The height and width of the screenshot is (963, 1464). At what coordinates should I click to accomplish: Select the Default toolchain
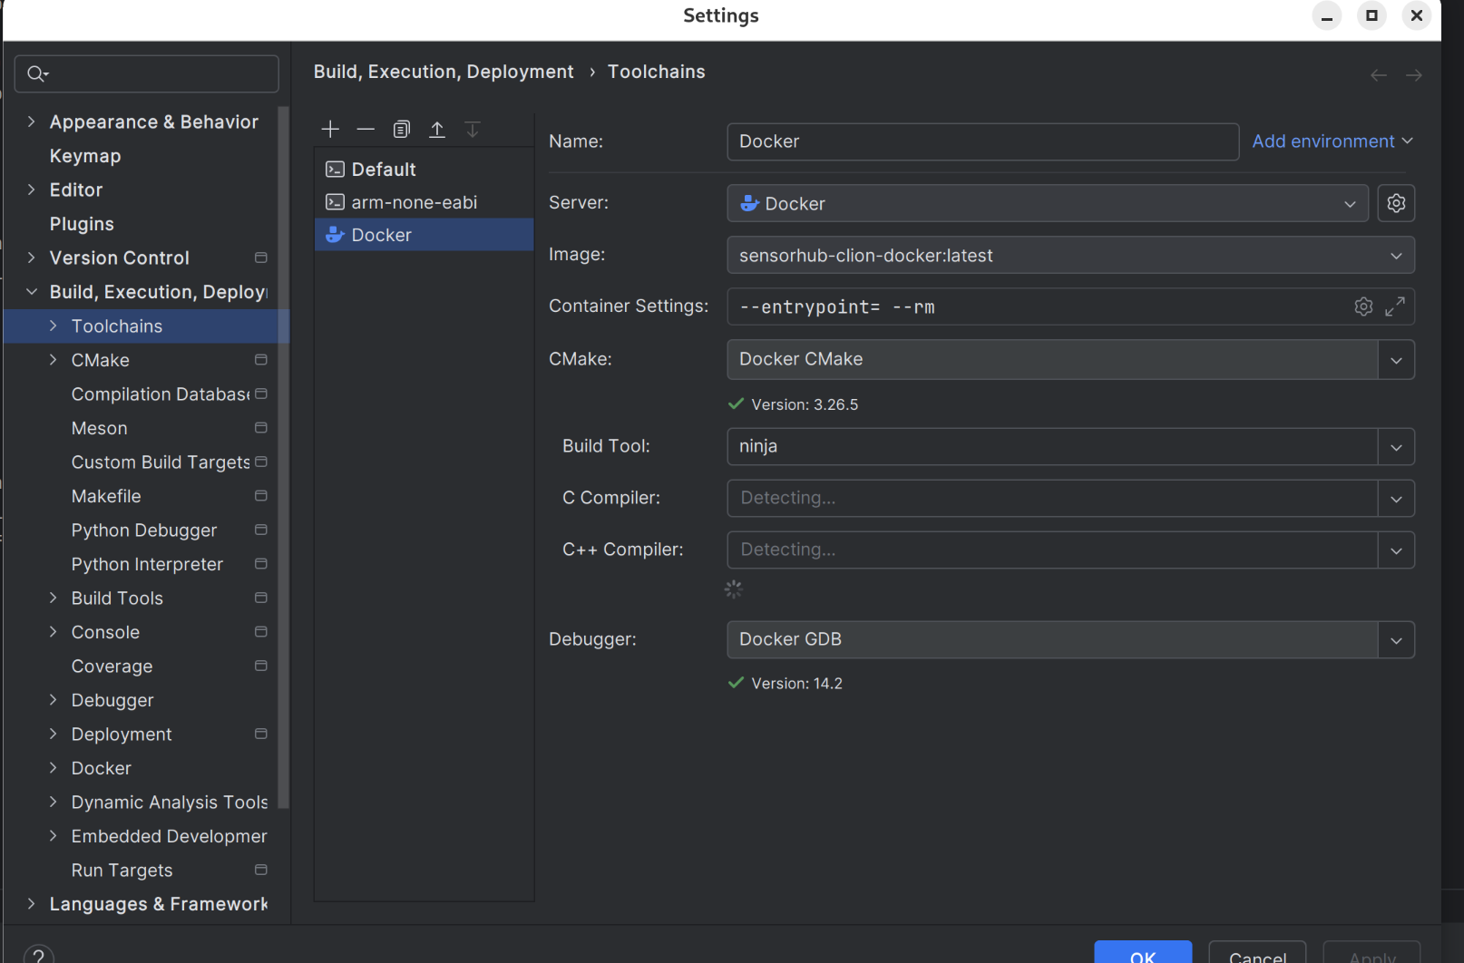tap(424, 170)
